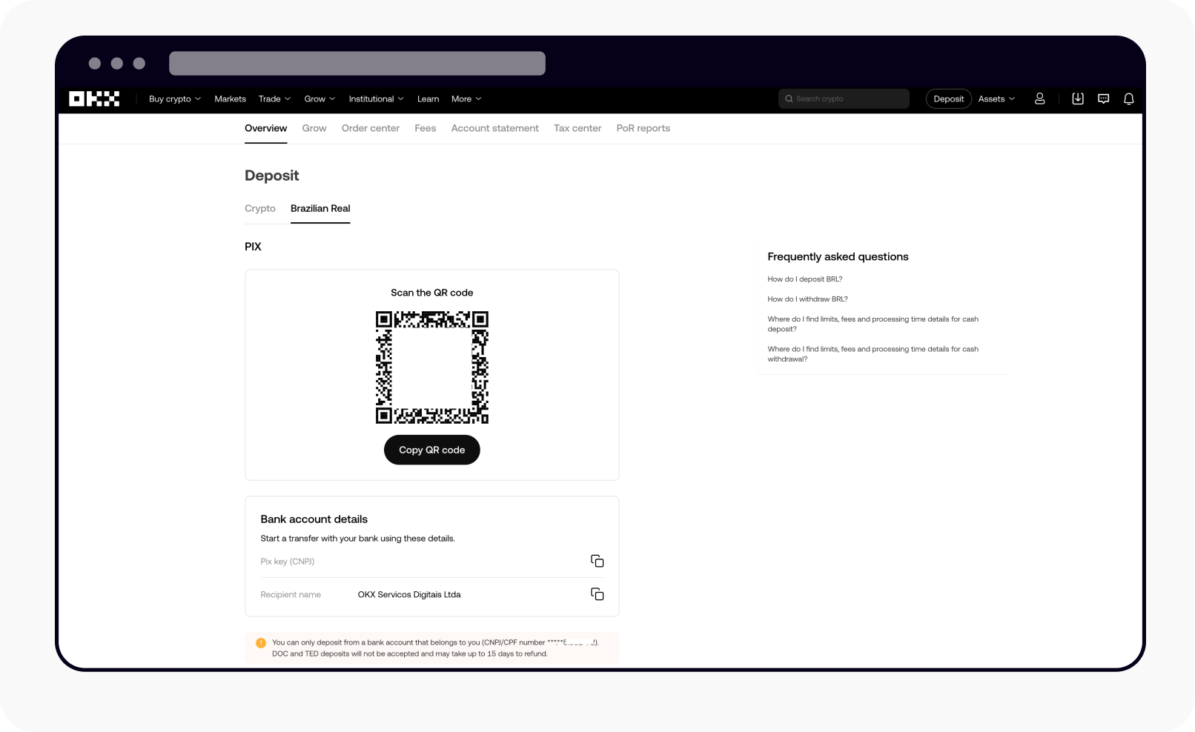Open the Buy crypto dropdown
This screenshot has width=1195, height=732.
[x=175, y=99]
